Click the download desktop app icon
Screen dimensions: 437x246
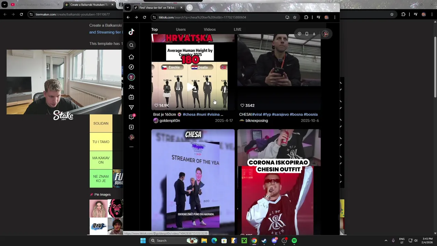[314, 34]
